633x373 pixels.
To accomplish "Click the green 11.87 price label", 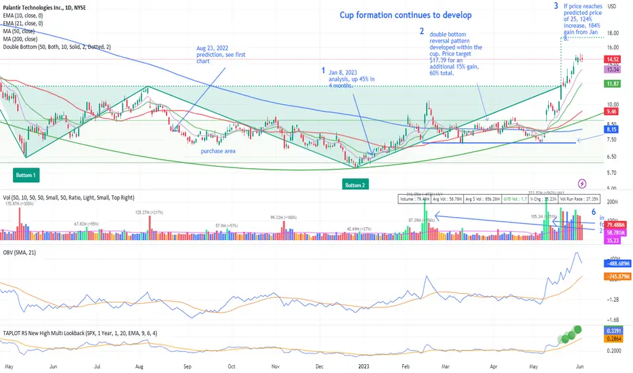I will coord(613,84).
